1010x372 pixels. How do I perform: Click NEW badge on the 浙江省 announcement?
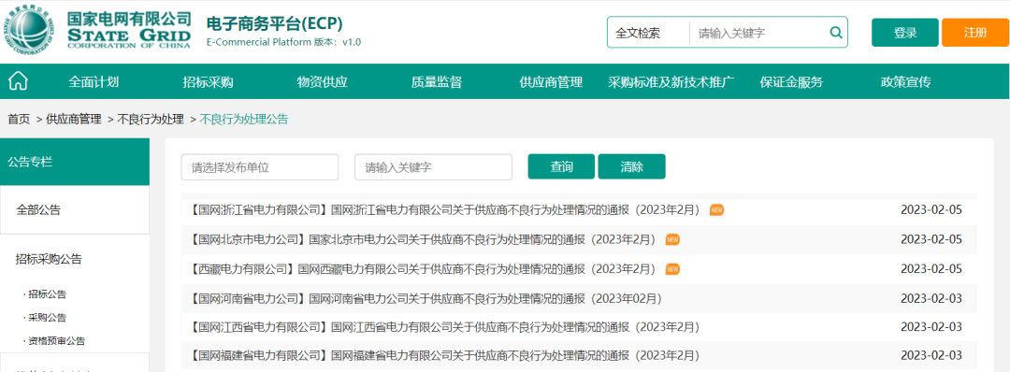tap(716, 209)
